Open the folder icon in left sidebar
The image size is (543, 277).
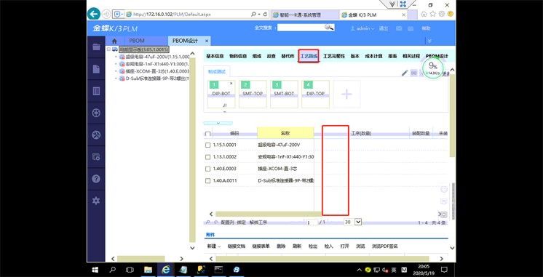[x=96, y=47]
